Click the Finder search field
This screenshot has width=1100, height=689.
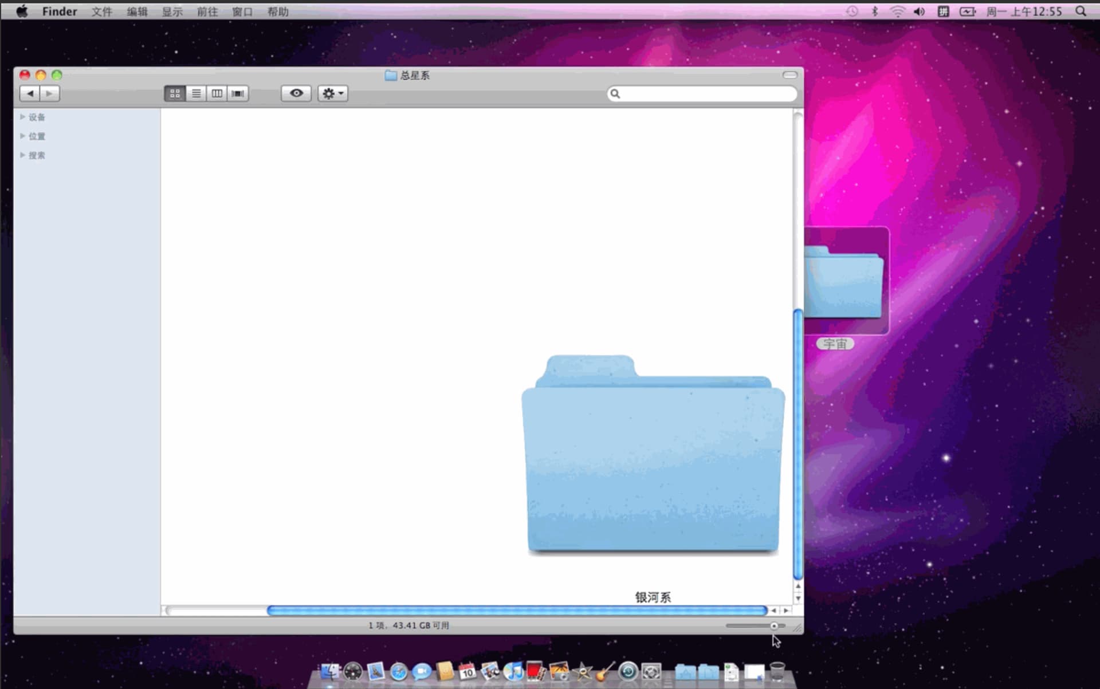pos(702,93)
